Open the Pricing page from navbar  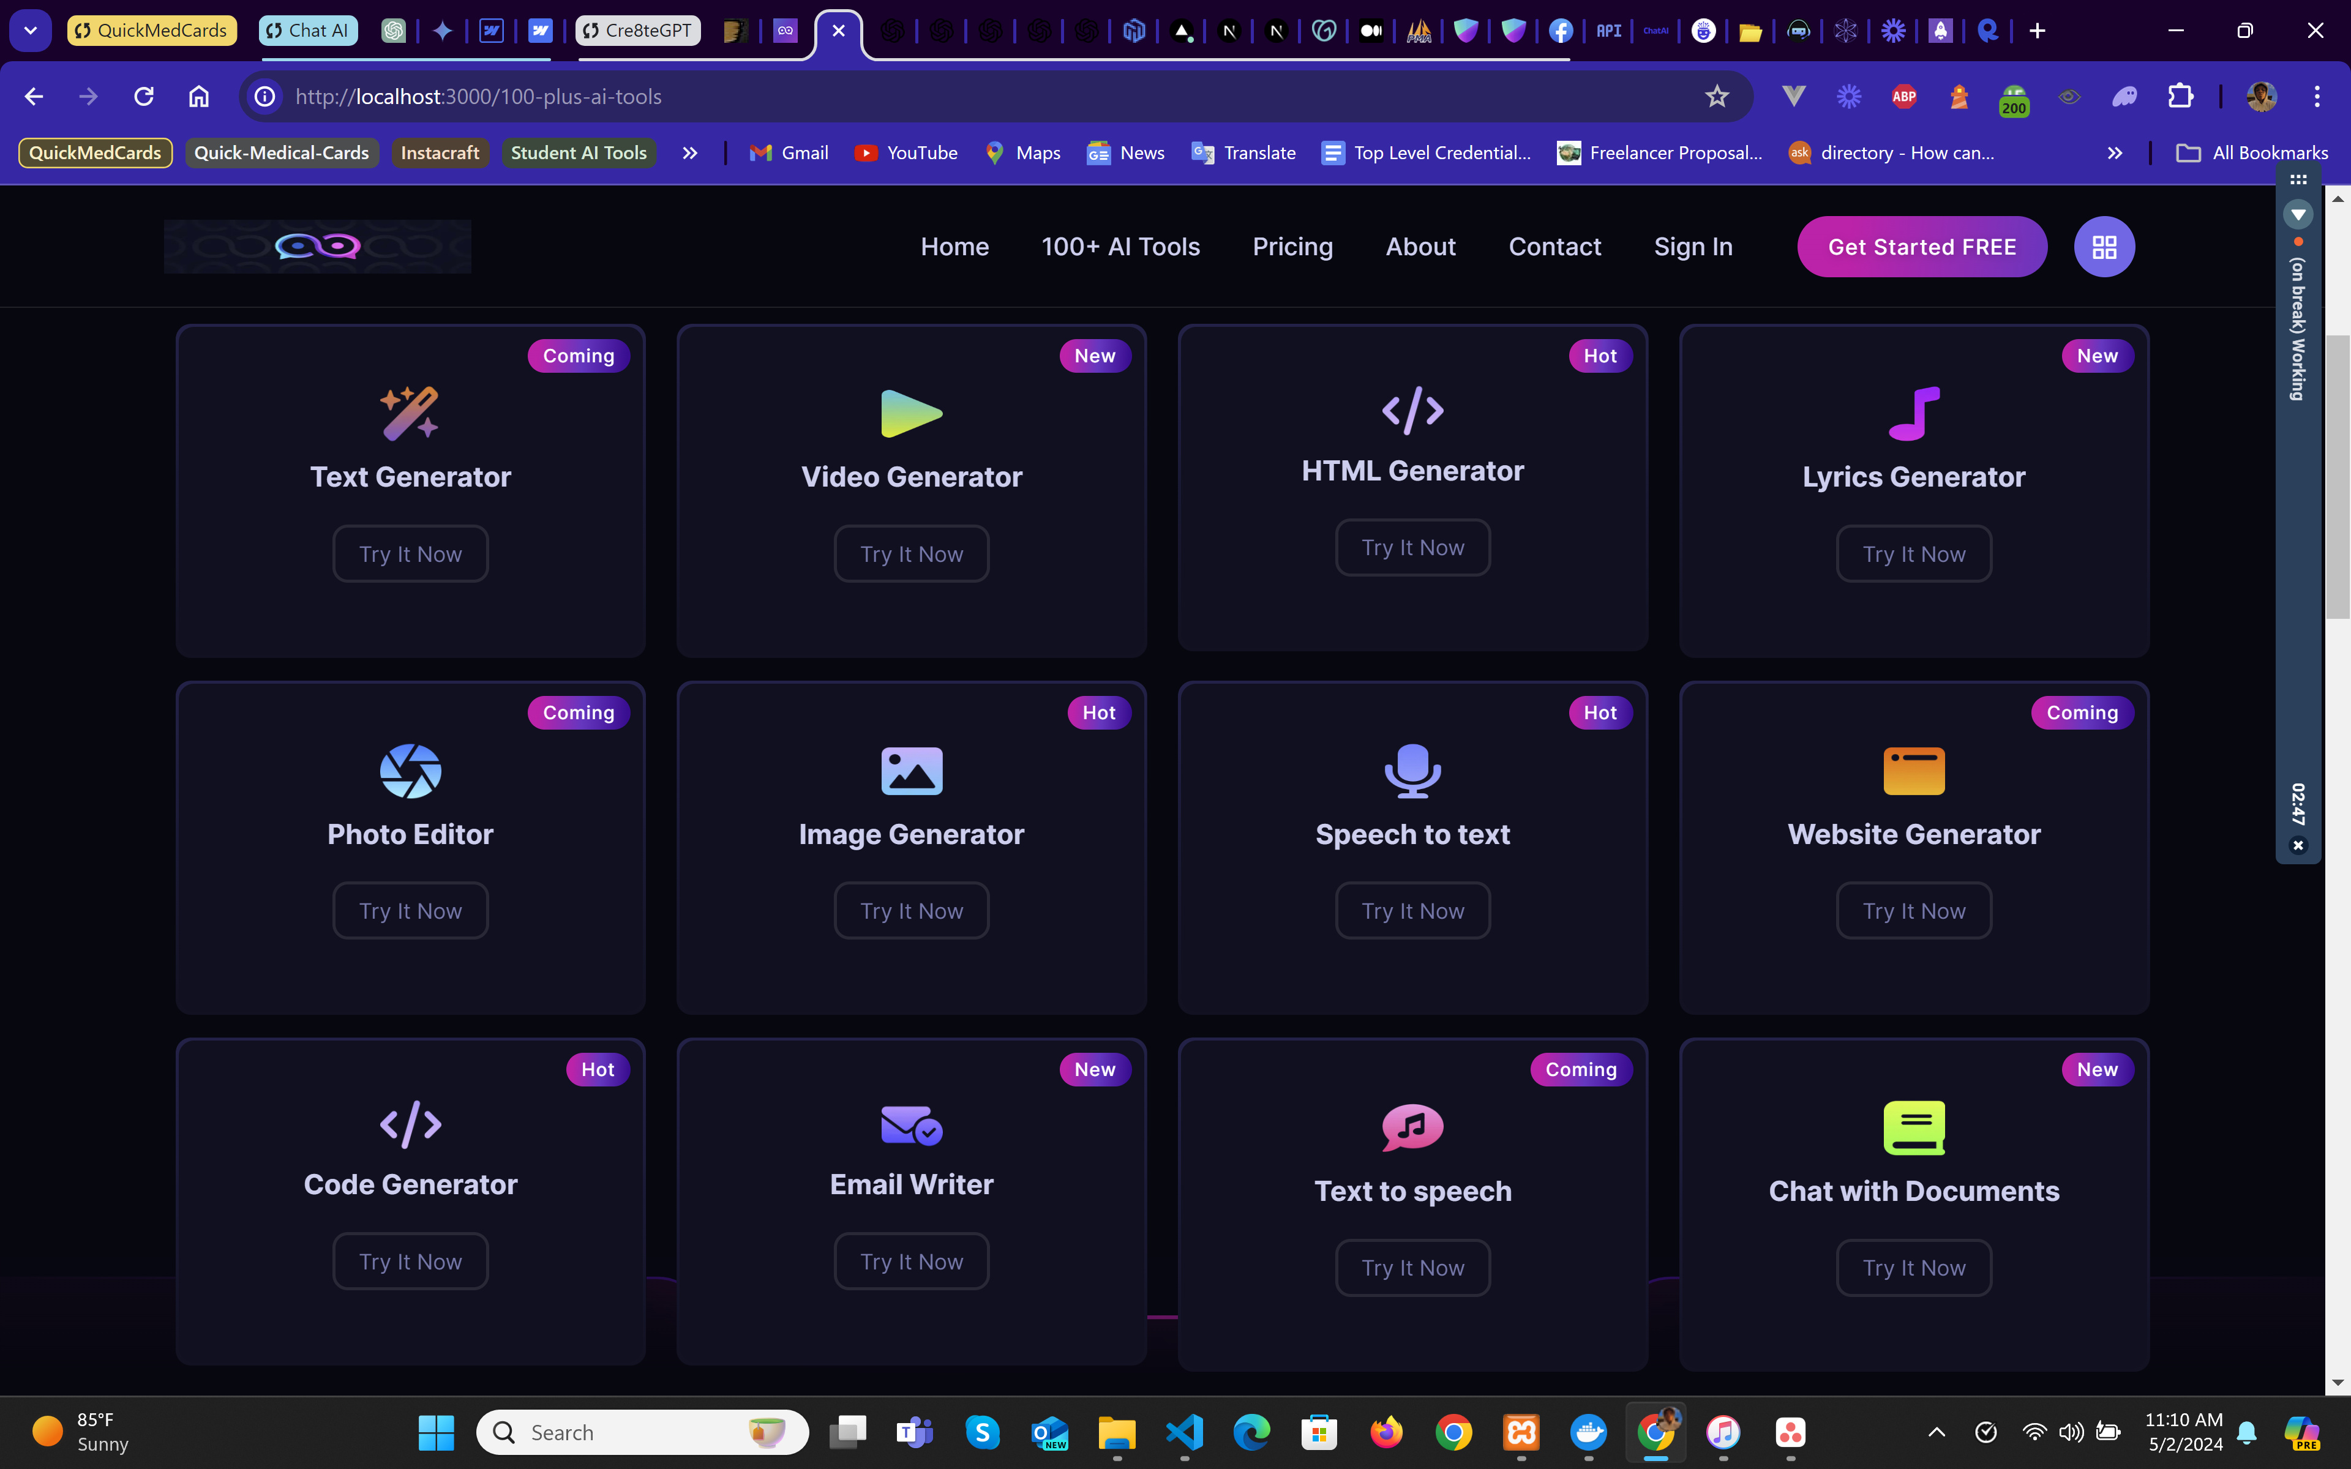pos(1292,247)
